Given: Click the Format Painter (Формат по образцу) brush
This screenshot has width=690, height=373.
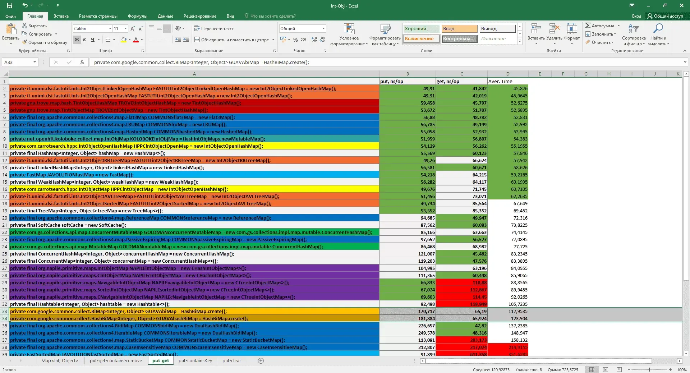Looking at the screenshot, I should pyautogui.click(x=24, y=42).
